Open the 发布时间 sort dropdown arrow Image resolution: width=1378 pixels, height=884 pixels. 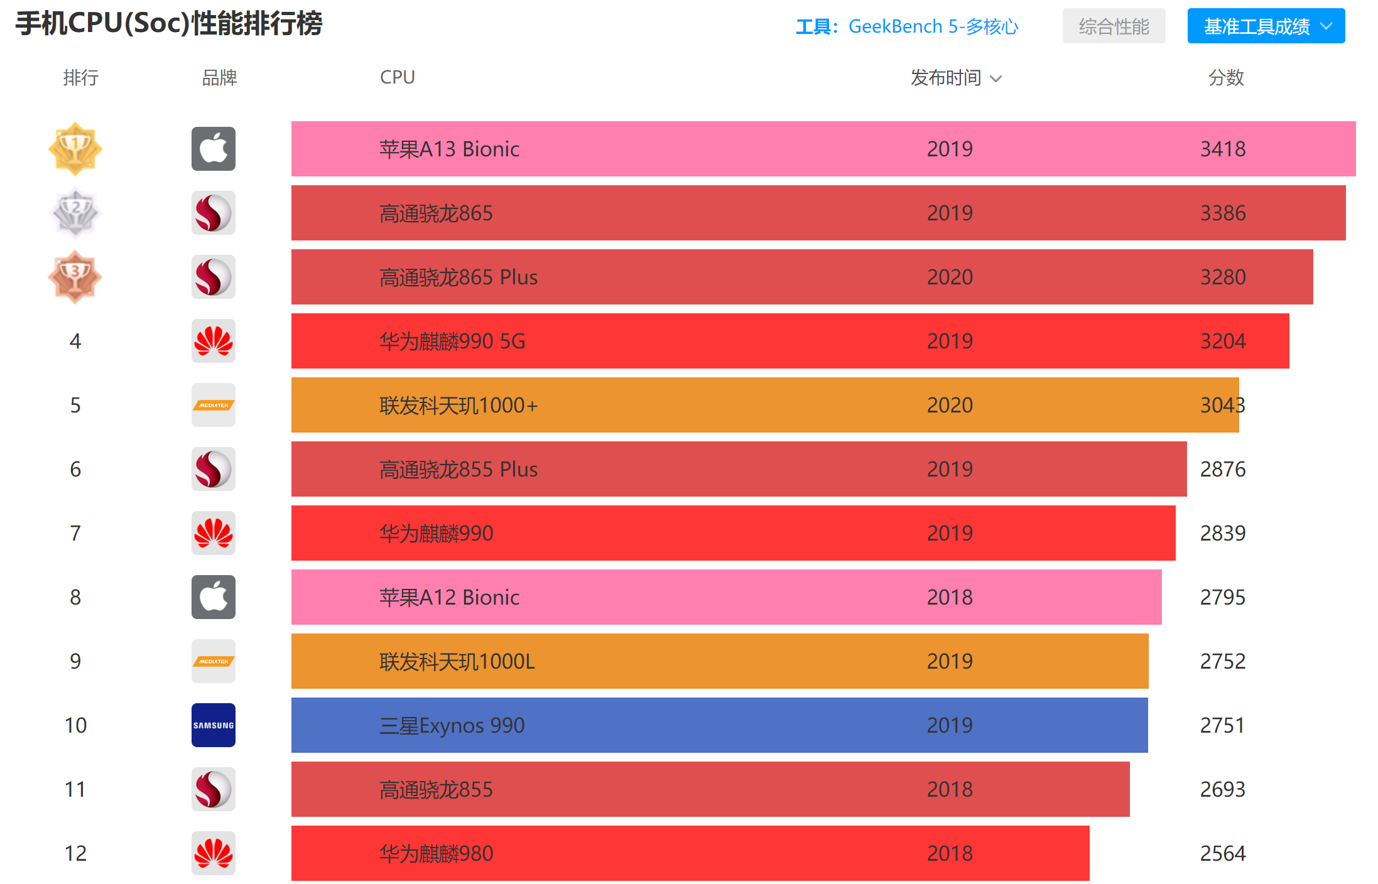click(x=996, y=78)
